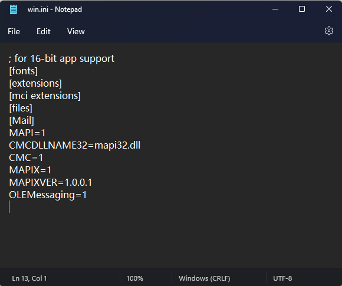The image size is (342, 286).
Task: Click the MAPI=1 line
Action: 27,133
